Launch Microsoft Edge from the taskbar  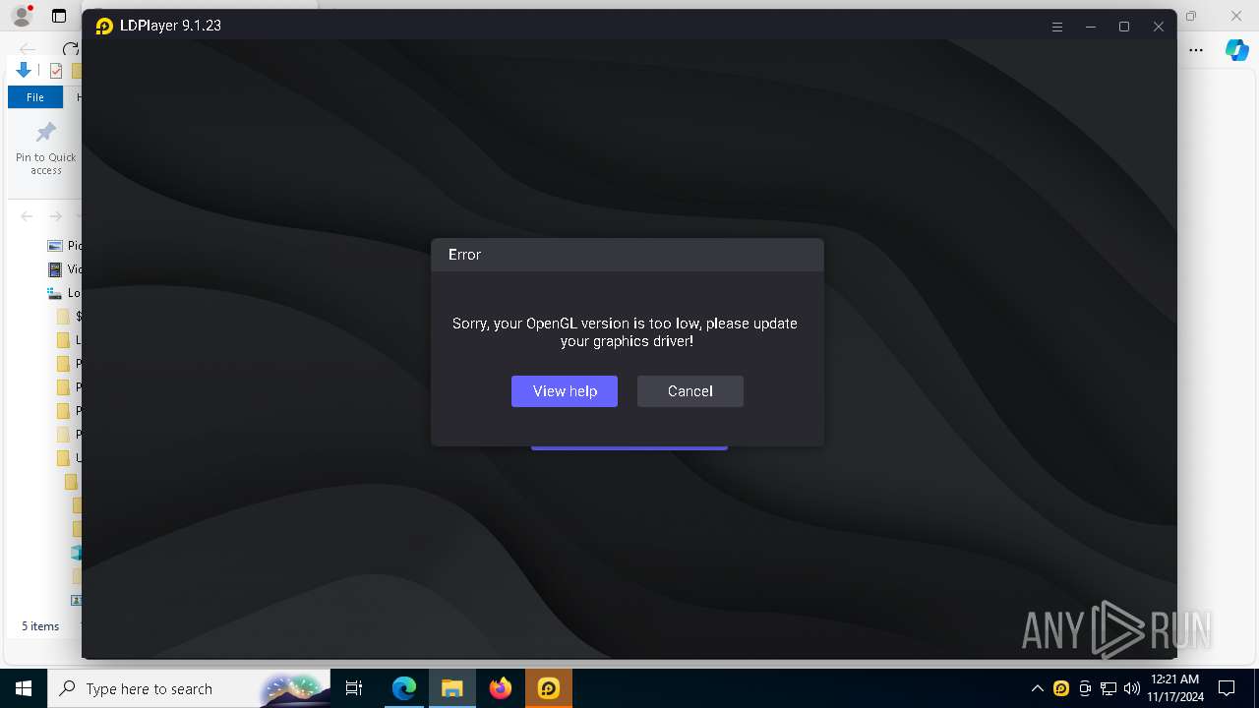404,688
